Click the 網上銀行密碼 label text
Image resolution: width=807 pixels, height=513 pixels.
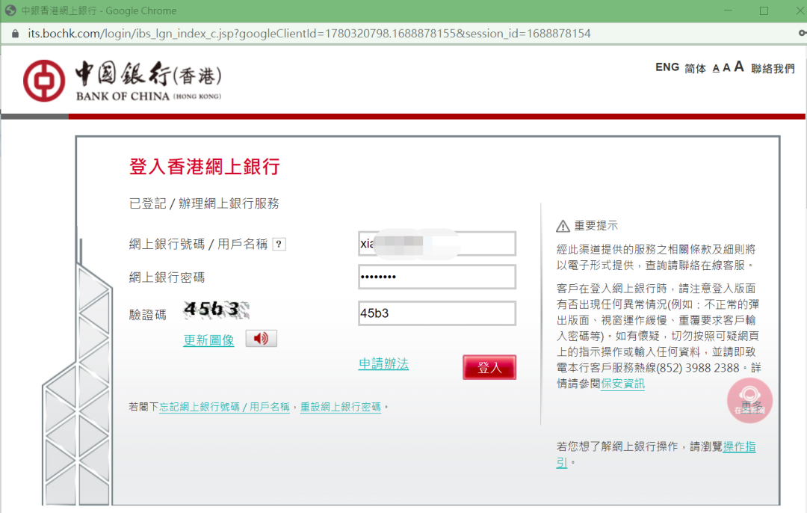point(167,277)
